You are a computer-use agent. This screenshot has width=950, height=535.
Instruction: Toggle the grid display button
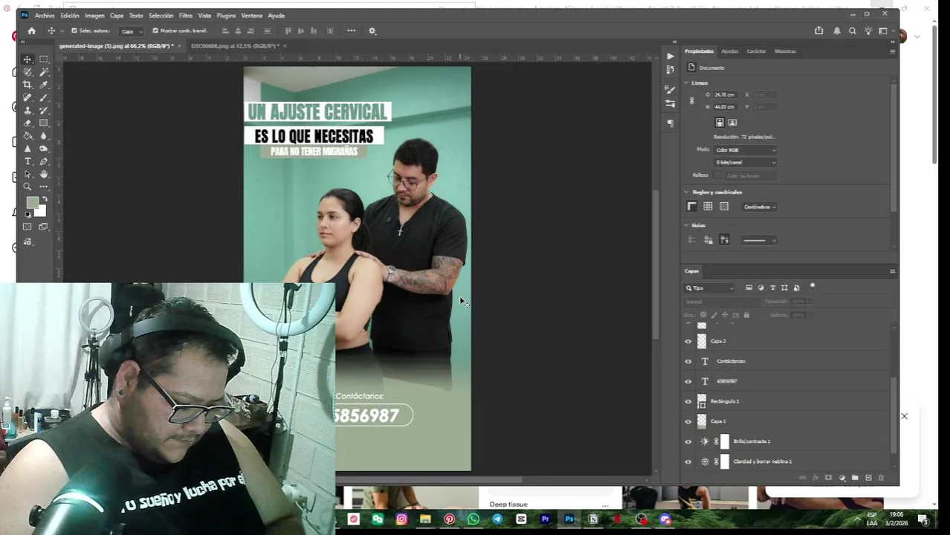(708, 207)
